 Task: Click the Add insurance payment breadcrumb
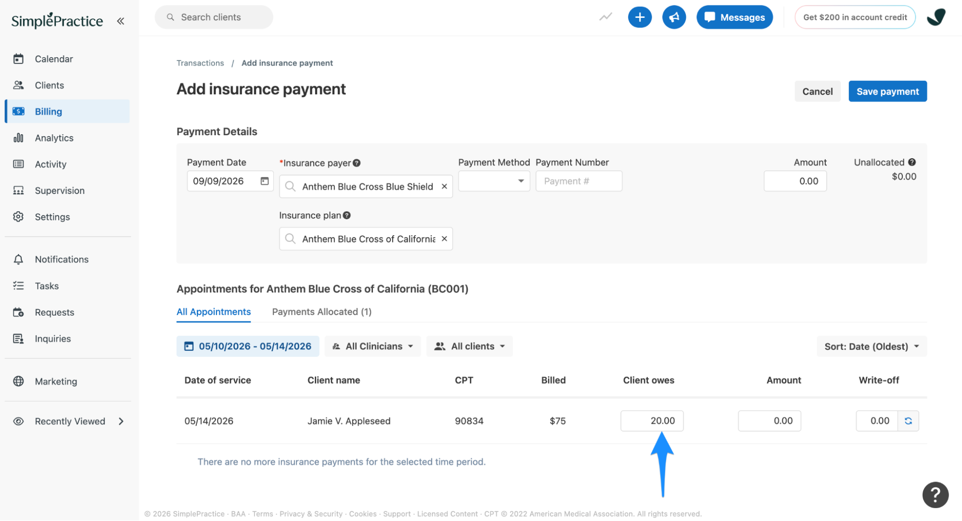coord(287,63)
